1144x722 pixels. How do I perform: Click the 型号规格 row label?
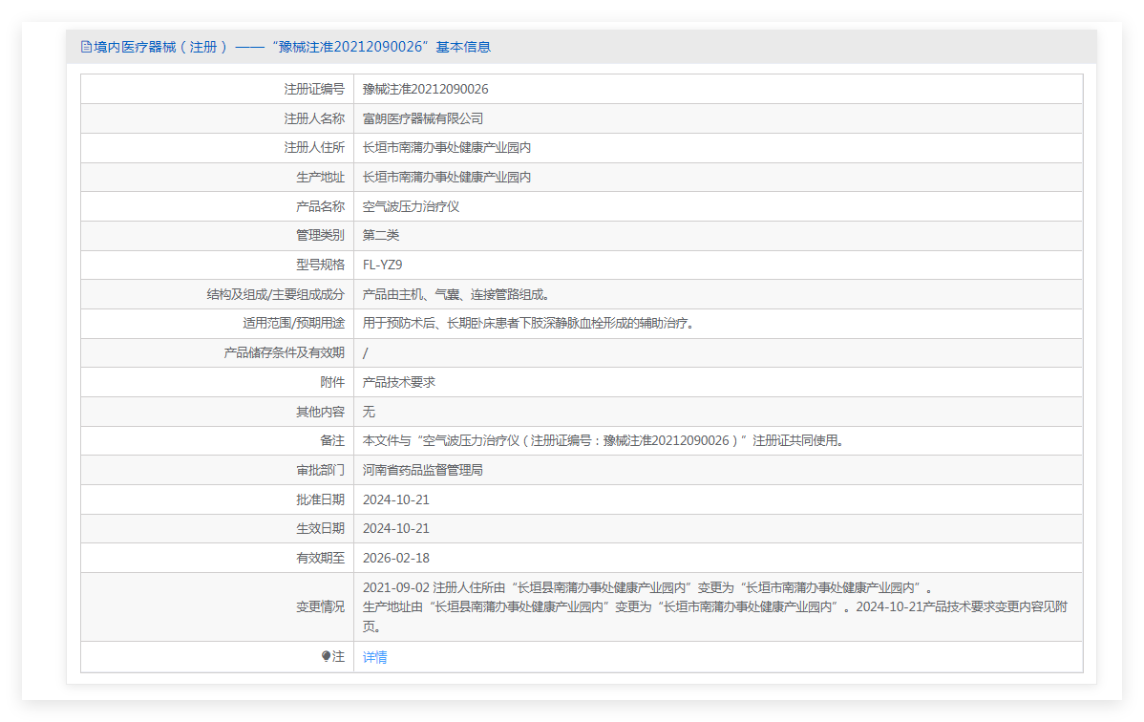(320, 265)
